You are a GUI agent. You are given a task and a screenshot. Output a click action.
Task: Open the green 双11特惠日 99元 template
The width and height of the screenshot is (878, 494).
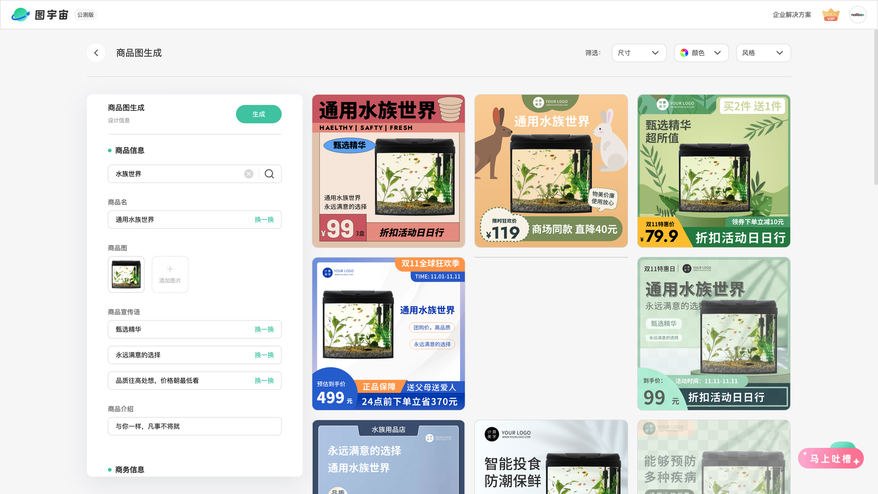pyautogui.click(x=714, y=334)
